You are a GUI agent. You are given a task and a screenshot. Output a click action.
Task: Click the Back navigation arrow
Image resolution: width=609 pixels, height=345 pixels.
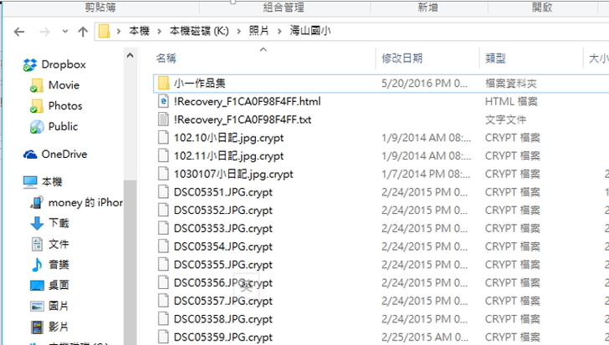point(19,32)
